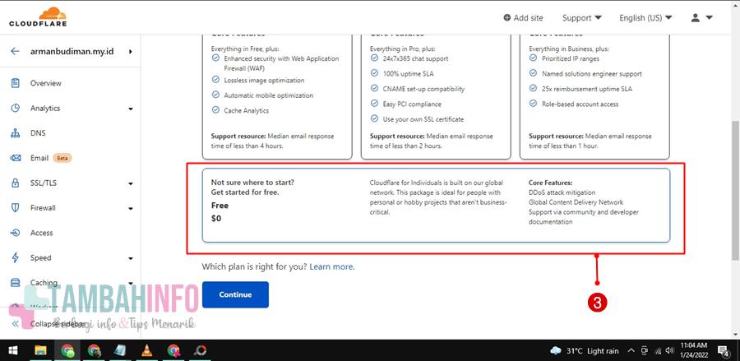This screenshot has height=361, width=740.
Task: Click 'Use your own SSL certificate' text
Action: pos(423,119)
